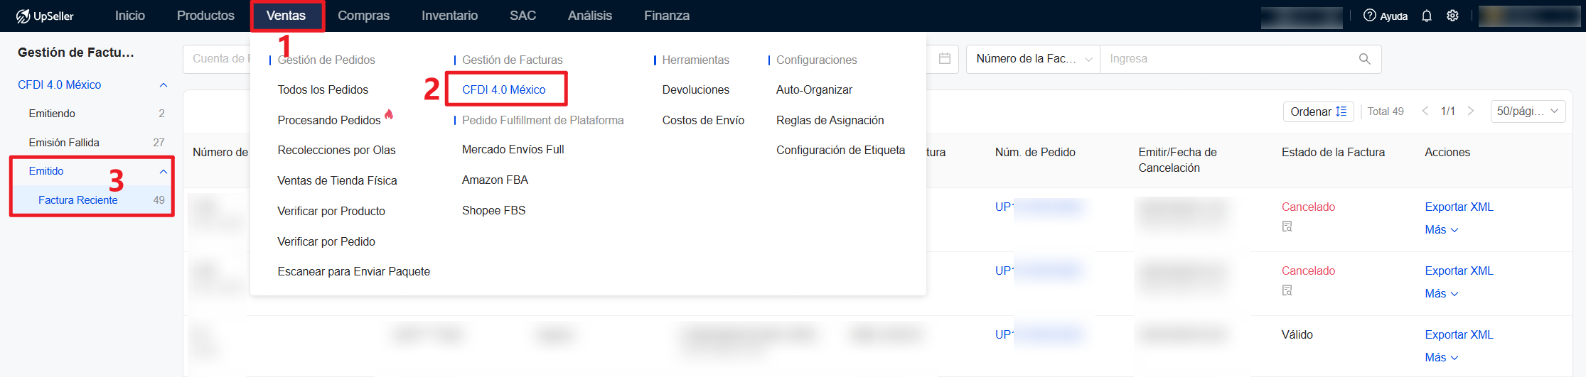1586x377 pixels.
Task: Open Auto-Organizar configuration
Action: 814,90
